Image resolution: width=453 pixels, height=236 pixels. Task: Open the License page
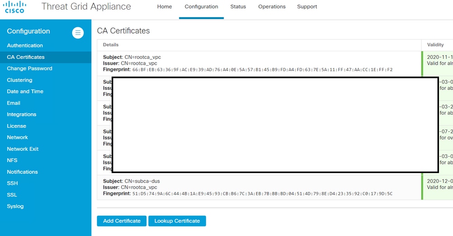point(16,126)
